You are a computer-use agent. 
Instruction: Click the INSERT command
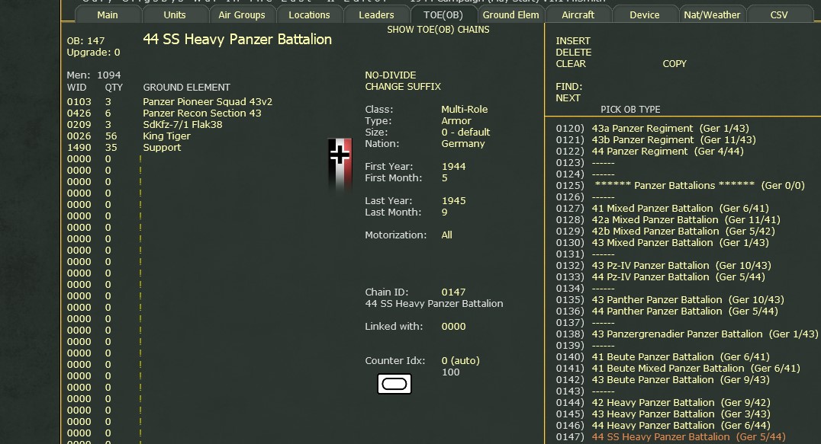click(573, 40)
